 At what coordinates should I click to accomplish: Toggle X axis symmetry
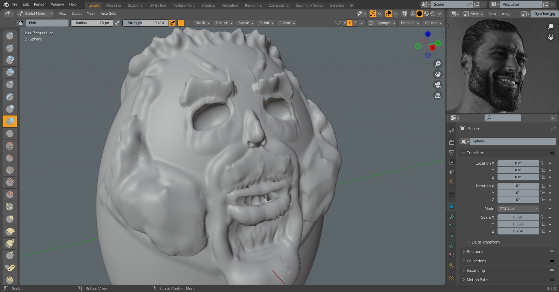coord(344,23)
